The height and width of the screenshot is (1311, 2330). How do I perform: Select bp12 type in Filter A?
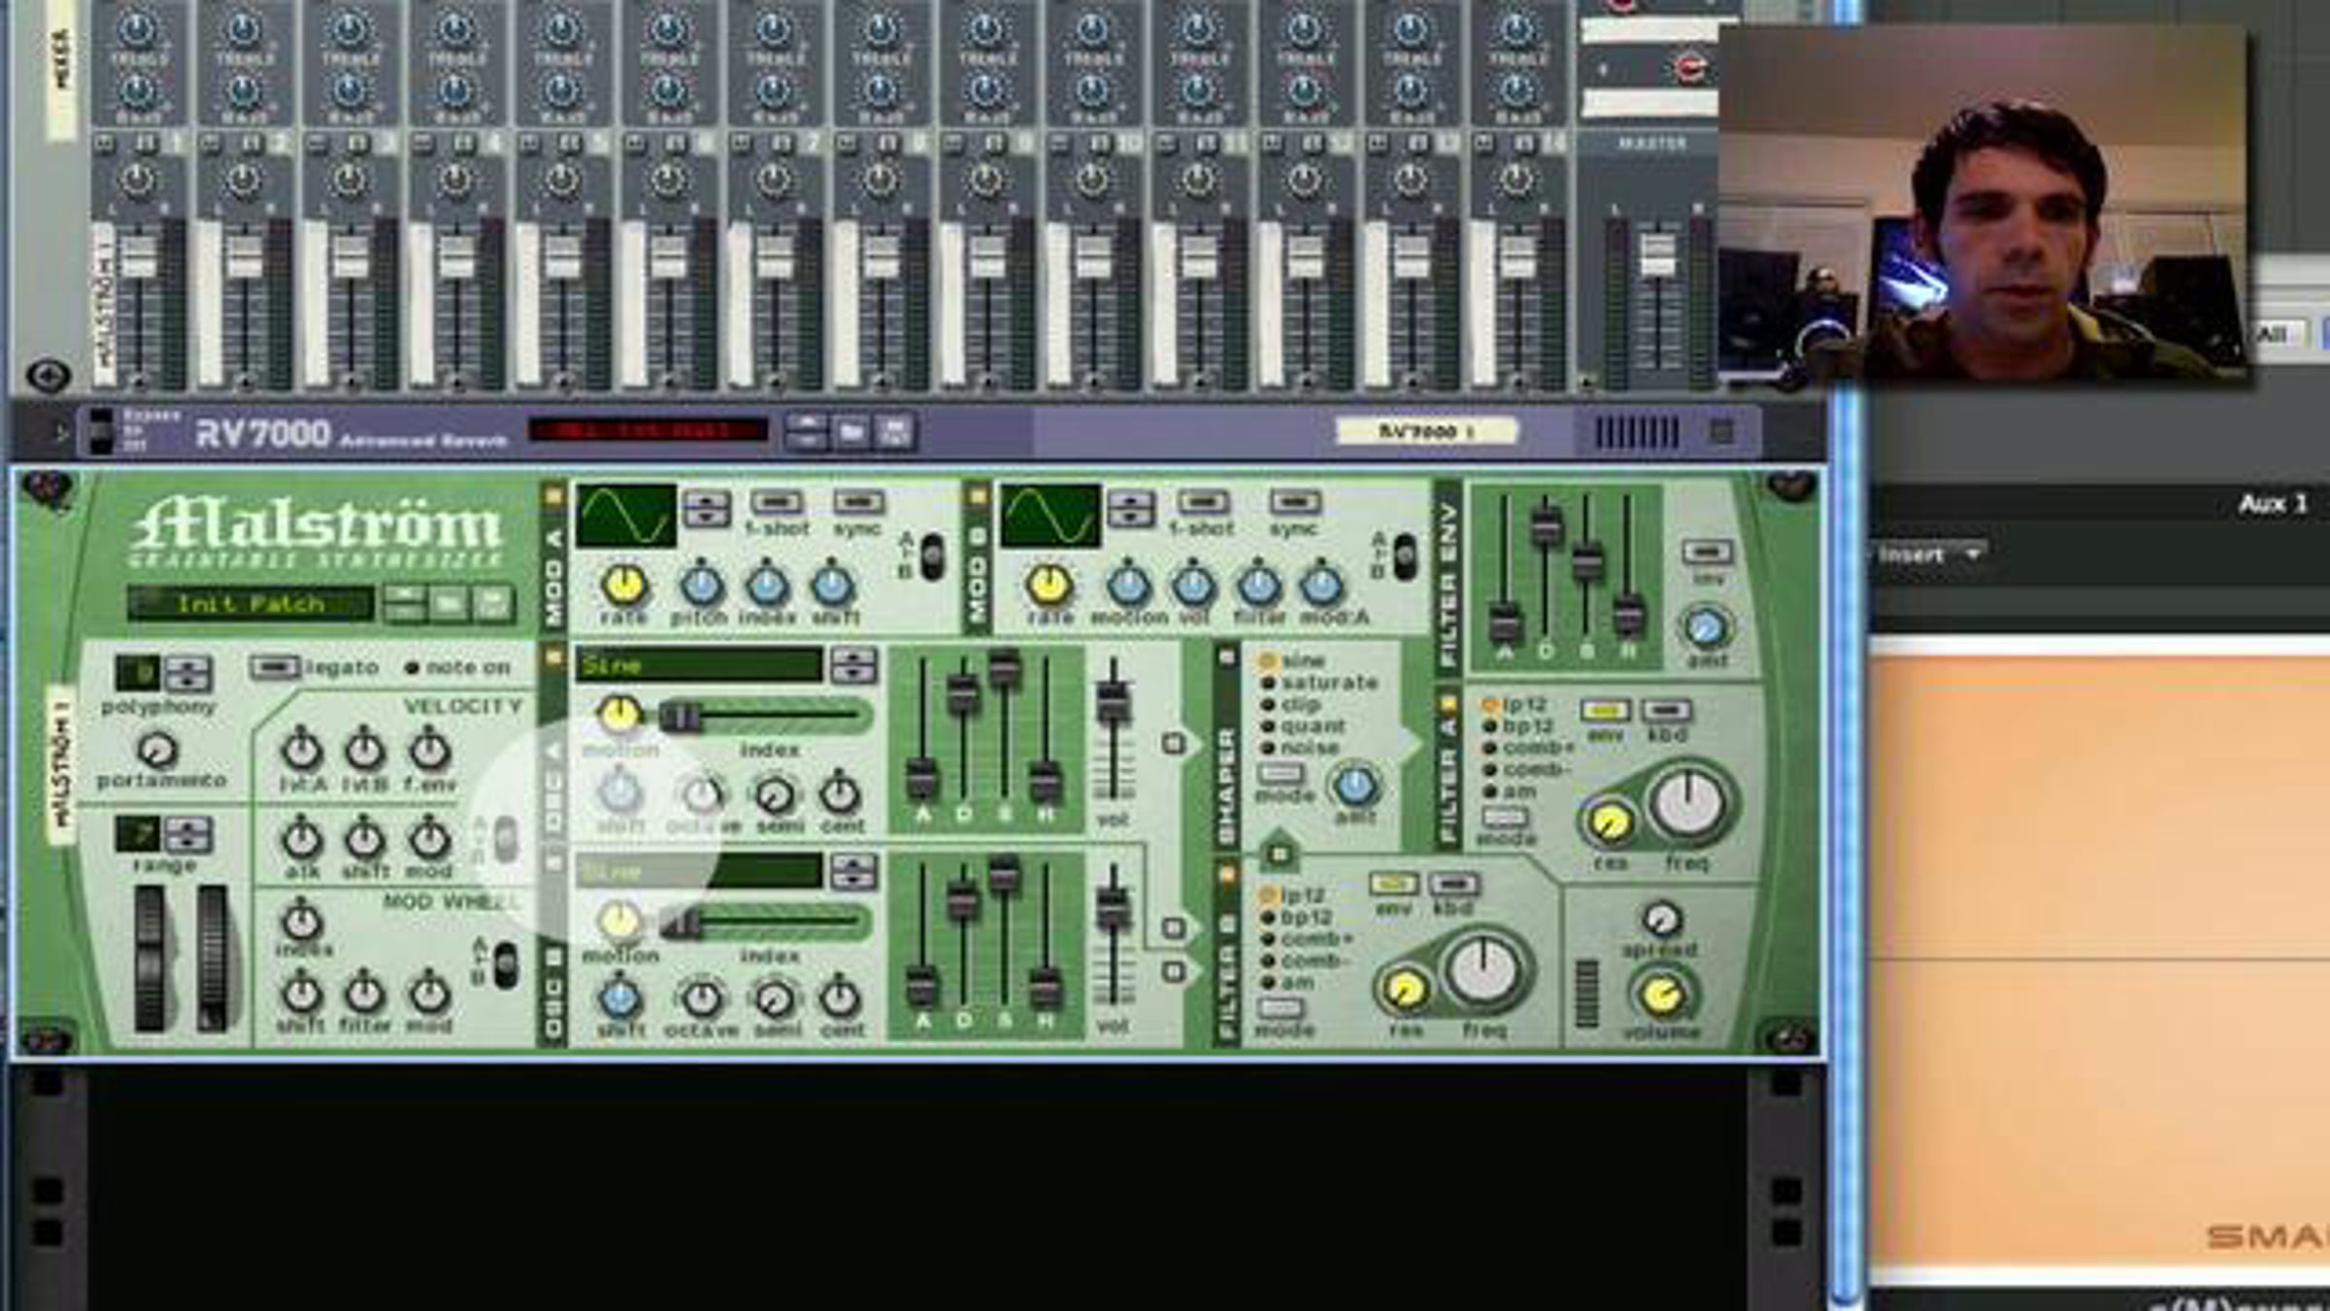click(x=1518, y=726)
